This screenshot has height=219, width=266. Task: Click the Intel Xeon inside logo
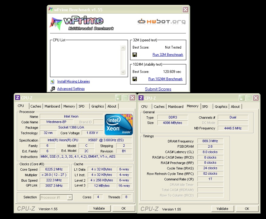click(x=119, y=125)
